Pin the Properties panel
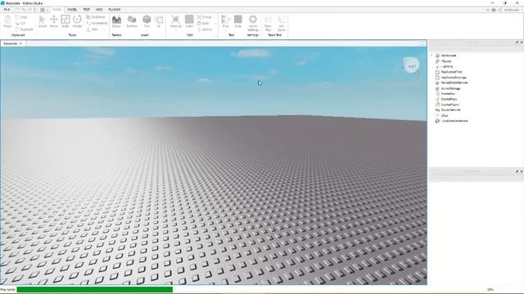The width and height of the screenshot is (524, 294). [x=517, y=171]
